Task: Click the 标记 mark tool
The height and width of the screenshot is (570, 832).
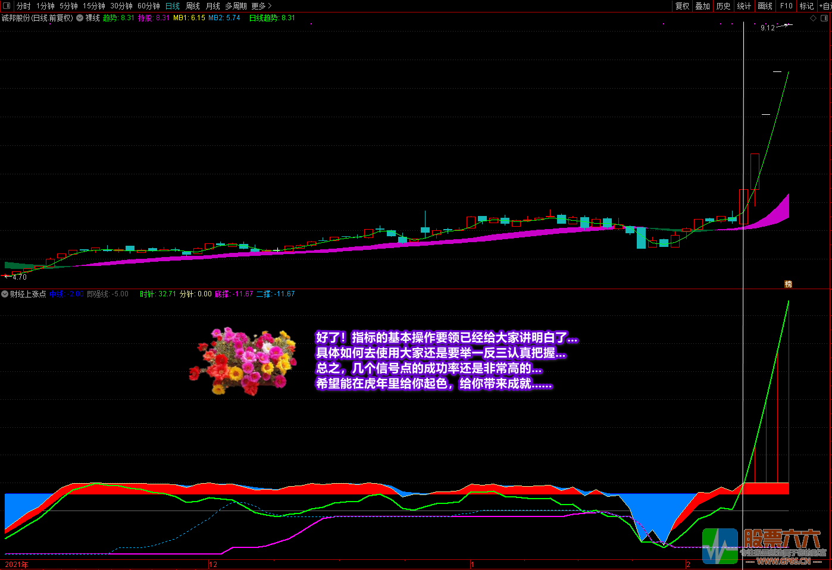Action: tap(806, 6)
